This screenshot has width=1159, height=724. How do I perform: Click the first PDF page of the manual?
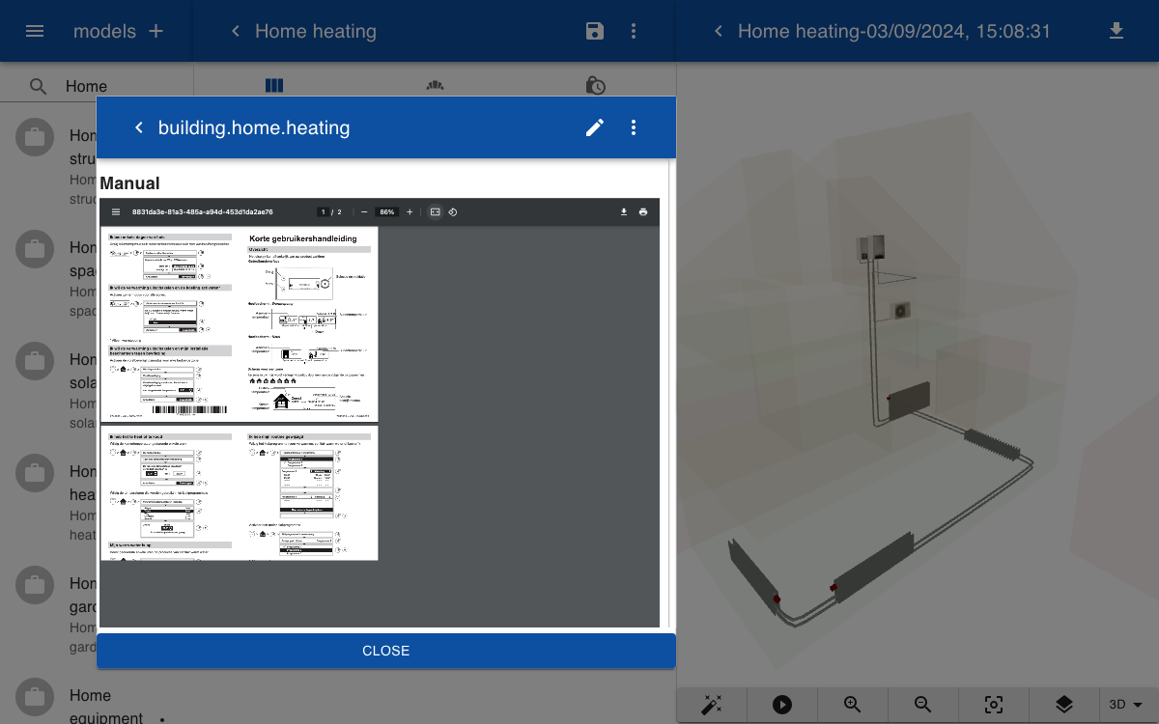(x=240, y=323)
